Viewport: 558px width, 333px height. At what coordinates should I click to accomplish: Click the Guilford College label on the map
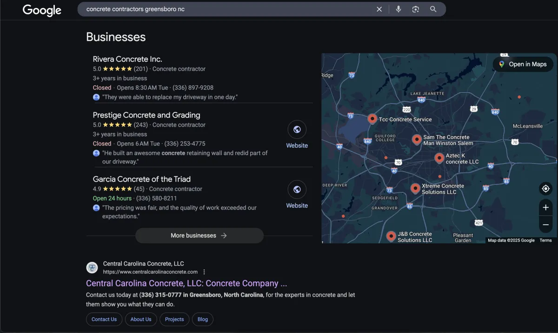pos(385,138)
